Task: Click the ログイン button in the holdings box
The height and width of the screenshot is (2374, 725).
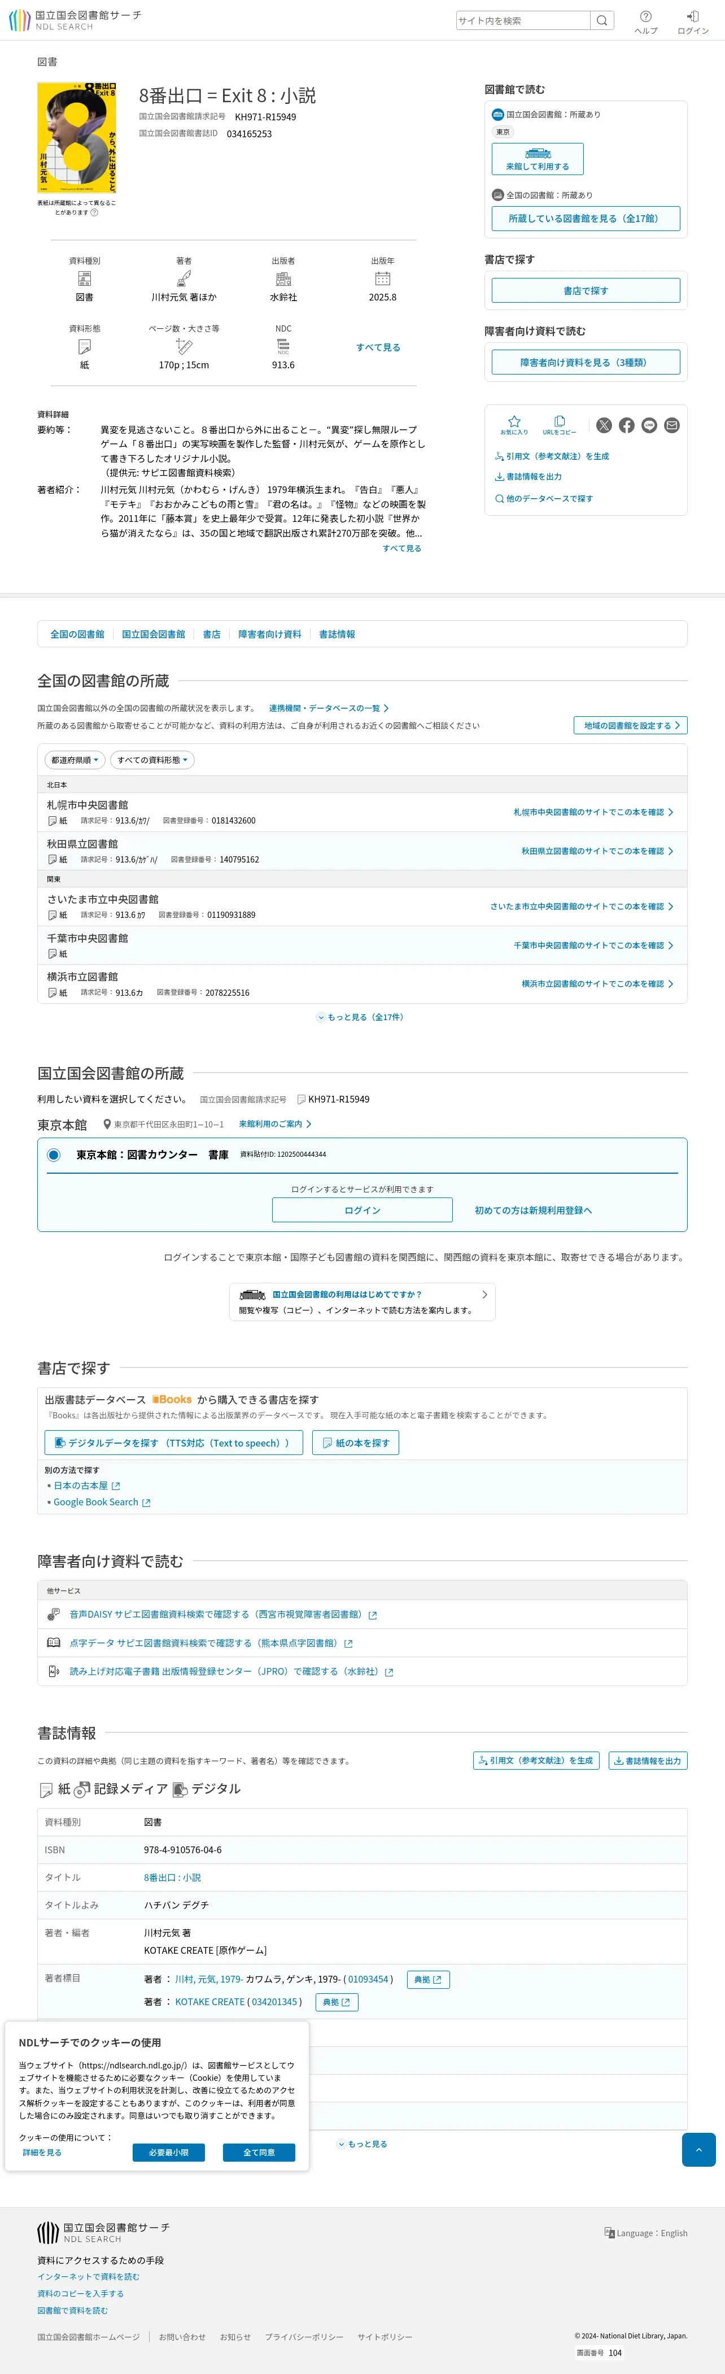Action: click(x=362, y=1210)
